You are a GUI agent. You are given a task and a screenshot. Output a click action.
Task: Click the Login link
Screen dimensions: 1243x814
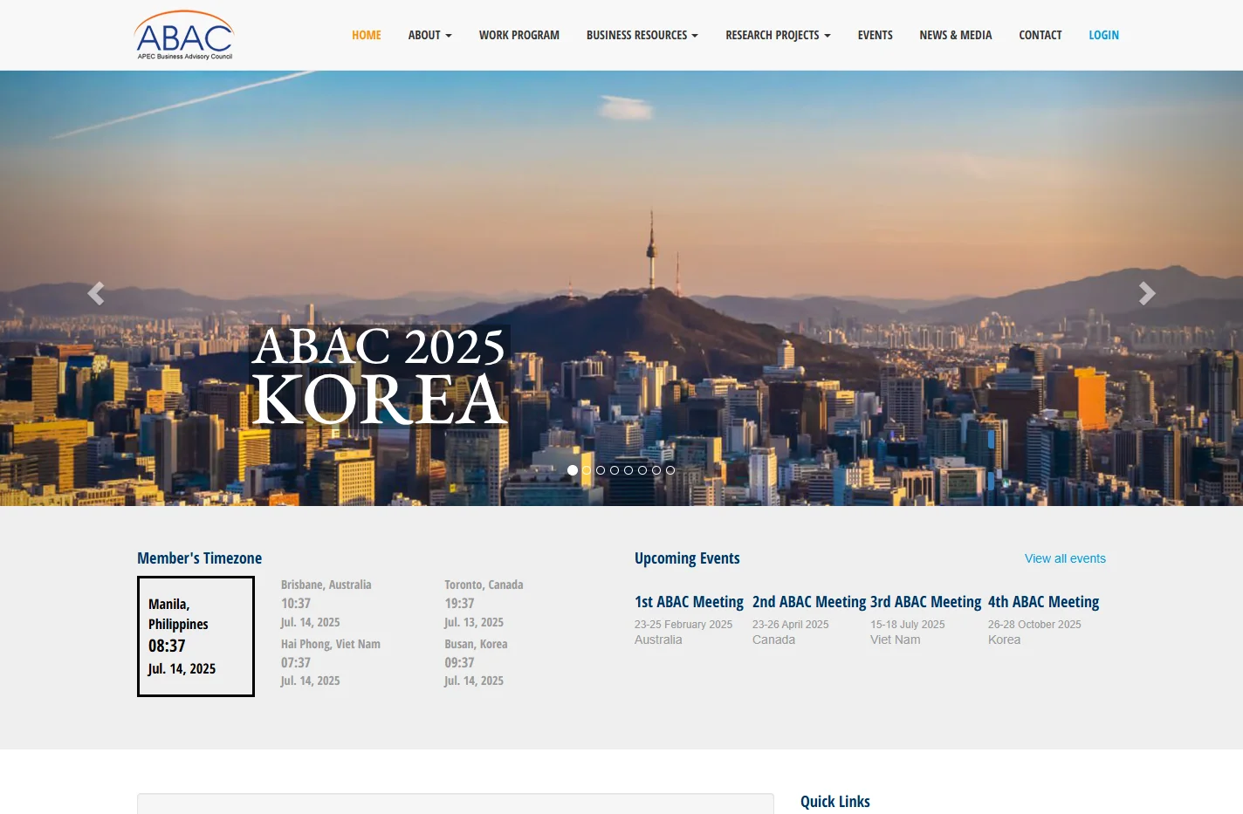[x=1103, y=35]
